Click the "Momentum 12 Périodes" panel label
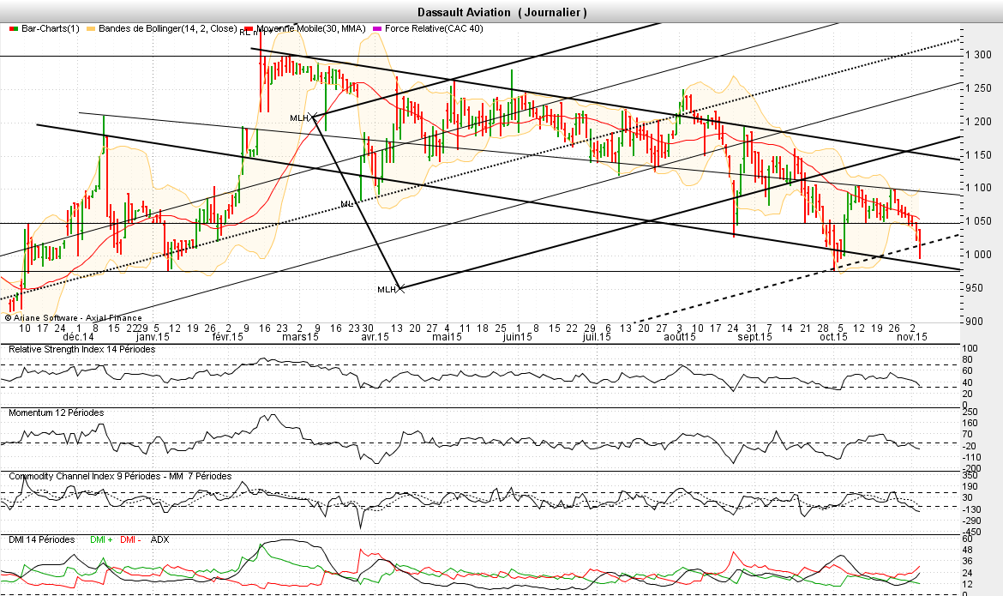This screenshot has height=596, width=1003. pyautogui.click(x=57, y=412)
